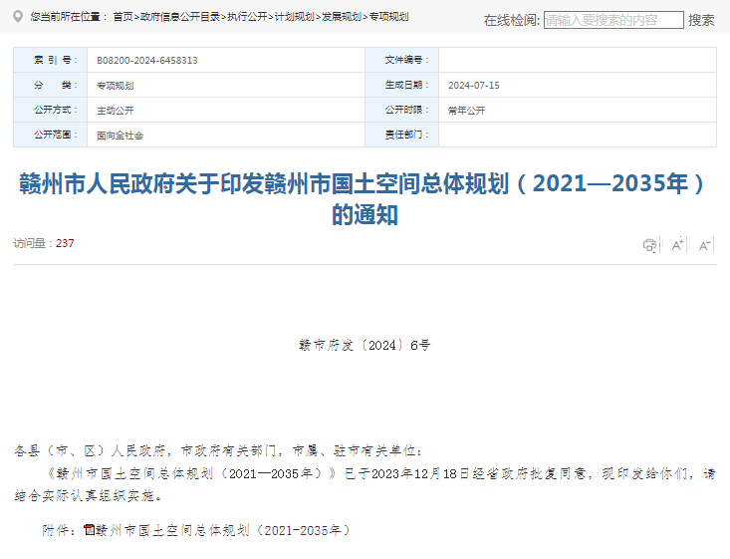Click the location pin icon

(18, 16)
